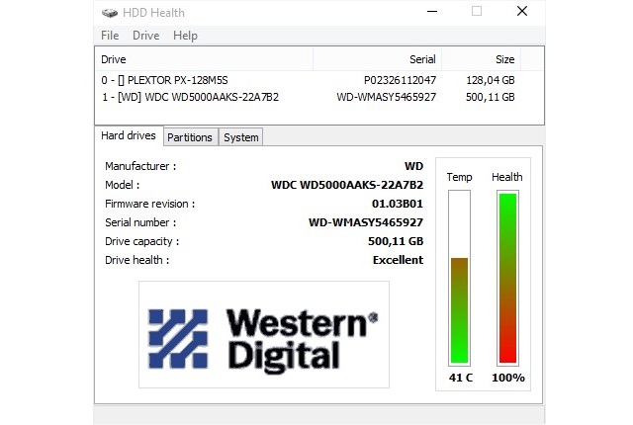Image resolution: width=633 pixels, height=425 pixels.
Task: Open the Drive menu
Action: click(145, 36)
